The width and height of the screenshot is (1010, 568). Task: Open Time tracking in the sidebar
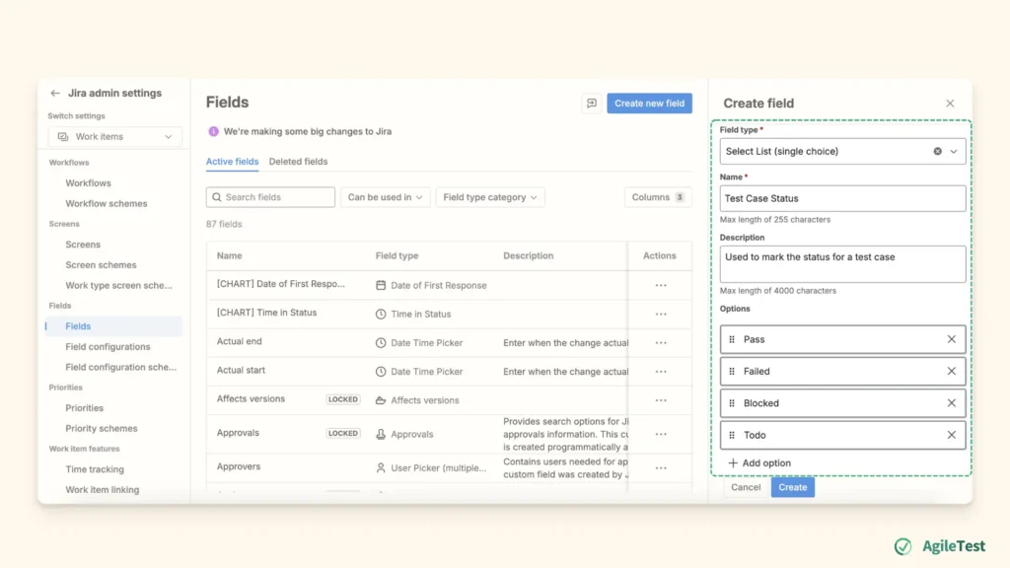coord(95,469)
